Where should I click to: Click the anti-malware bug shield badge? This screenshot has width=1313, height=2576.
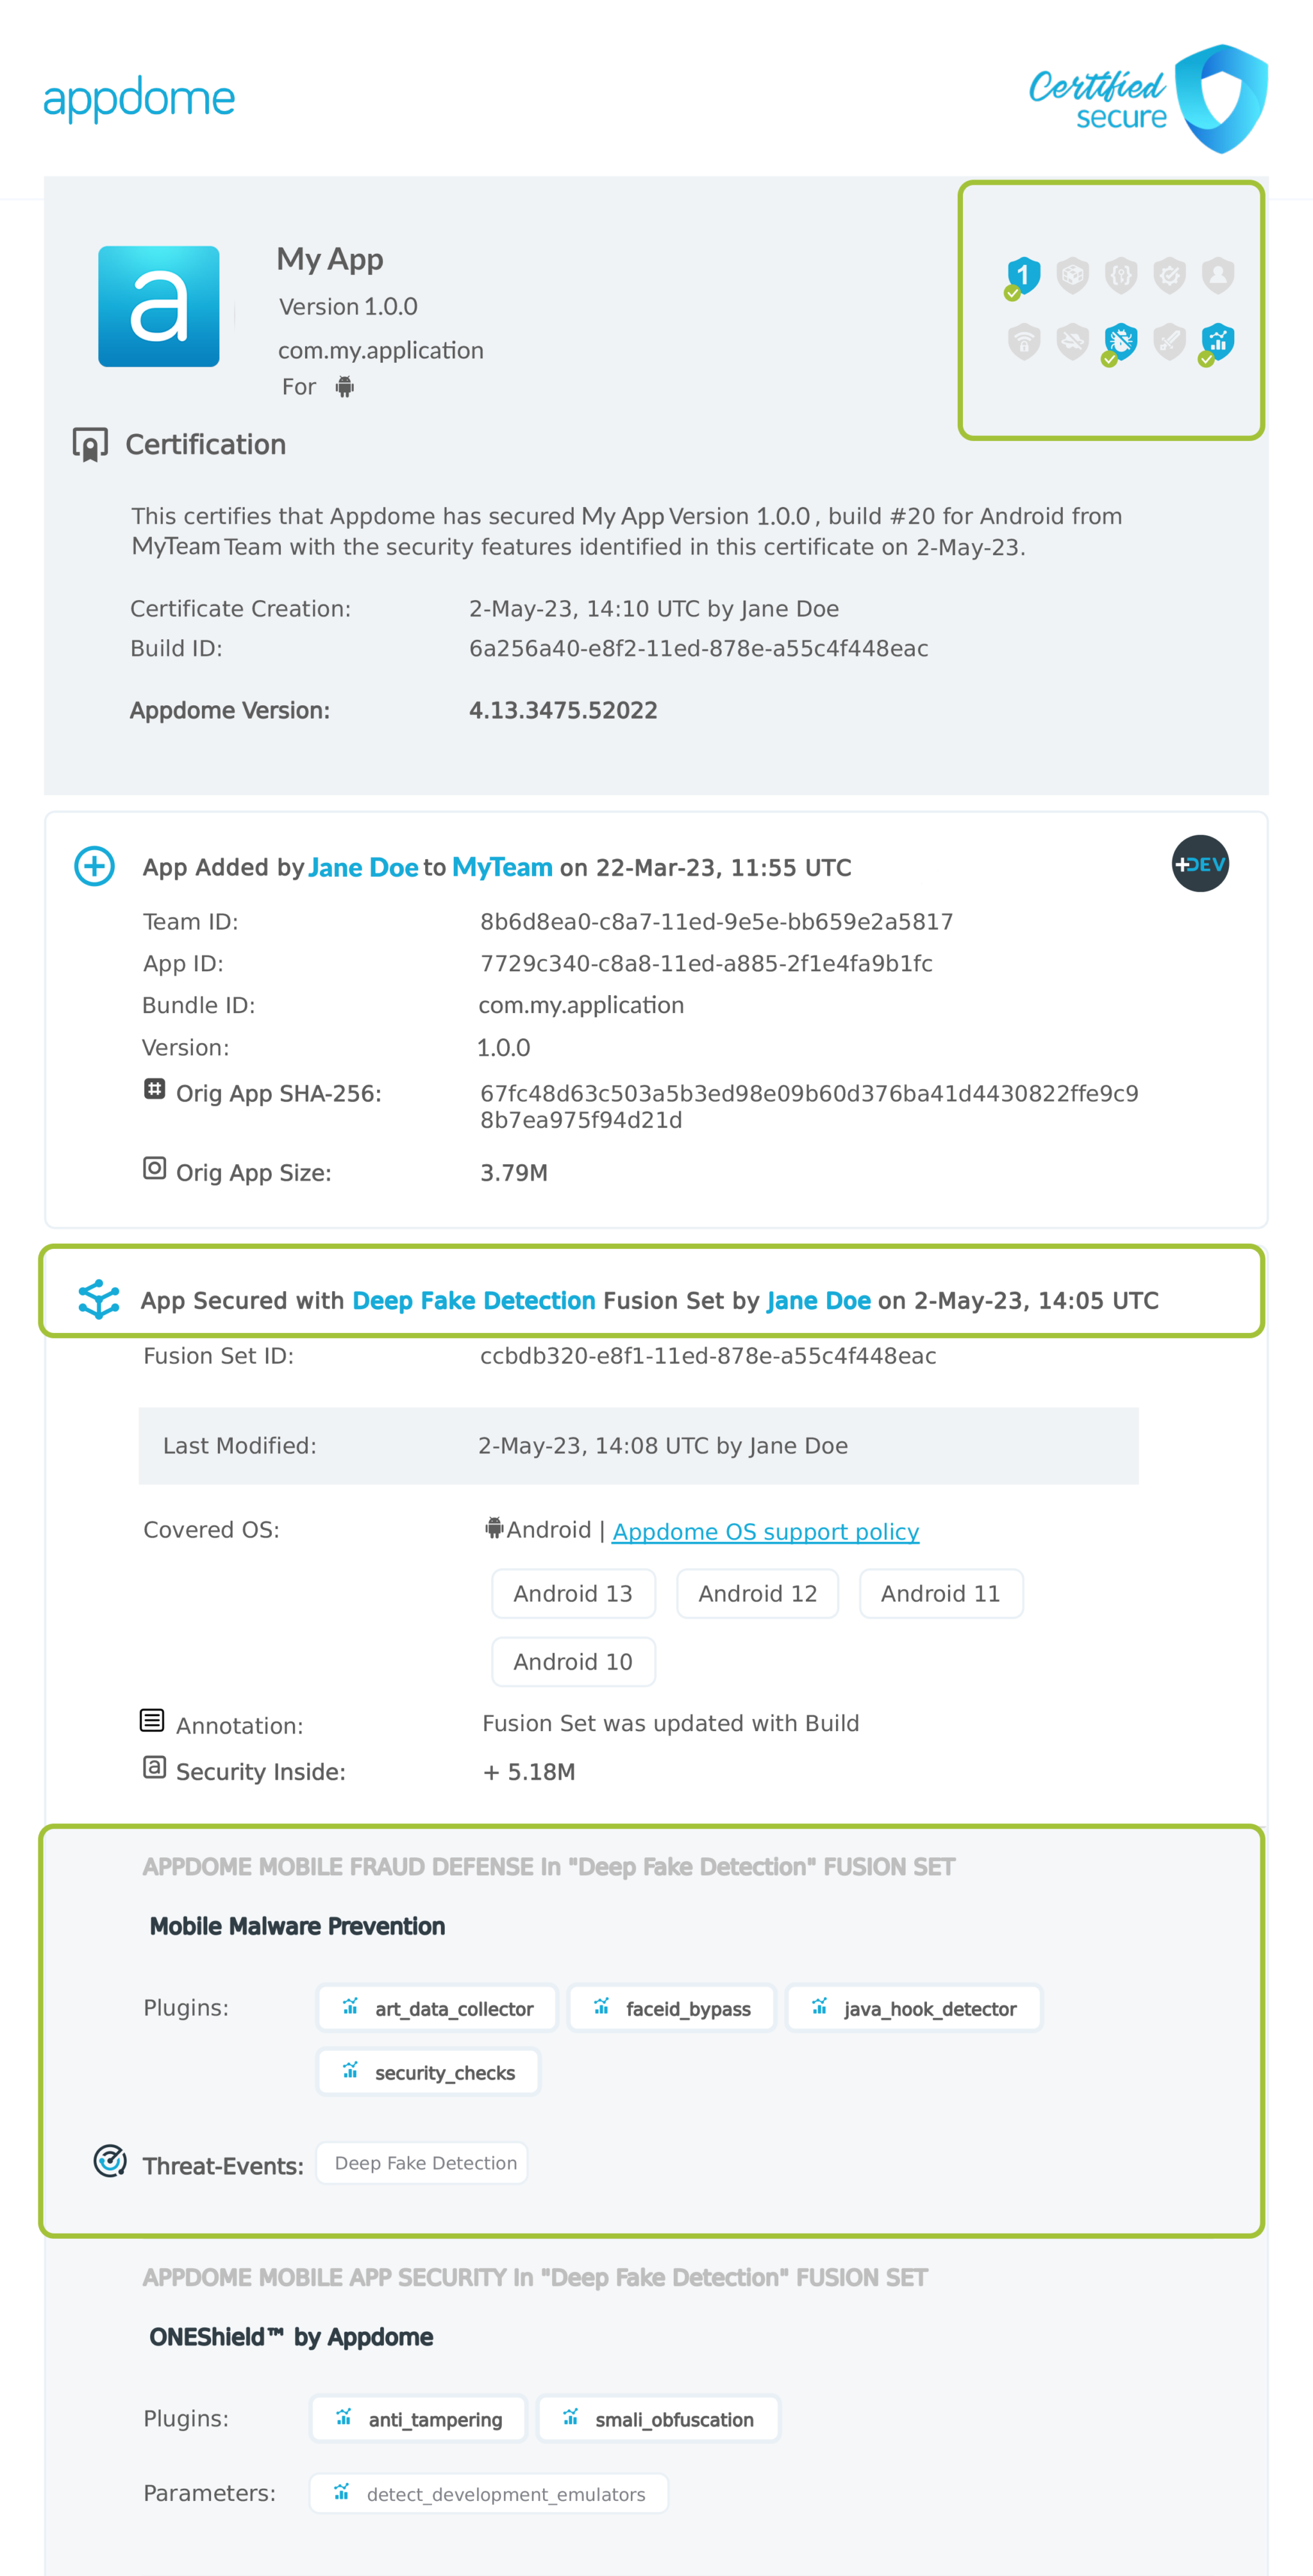pyautogui.click(x=1120, y=342)
